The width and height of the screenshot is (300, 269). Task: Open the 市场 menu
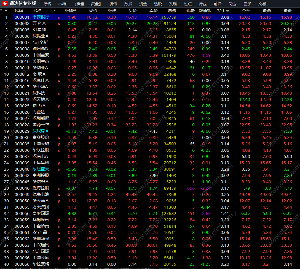coord(62,4)
